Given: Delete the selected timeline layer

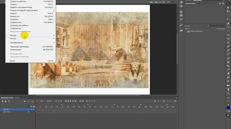Looking at the screenshot, I should coord(9,101).
